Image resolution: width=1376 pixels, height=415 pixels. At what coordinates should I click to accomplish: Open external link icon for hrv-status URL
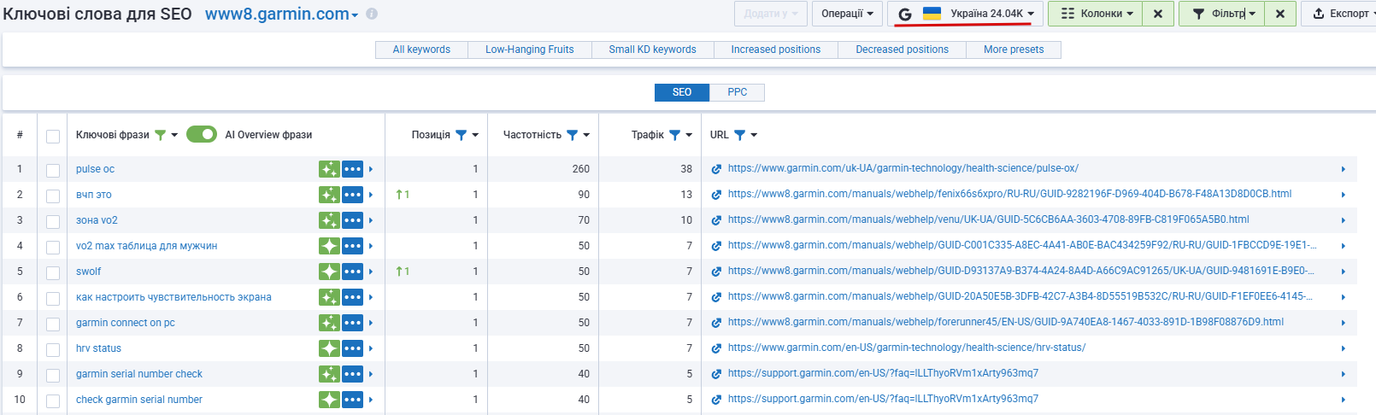(x=716, y=348)
